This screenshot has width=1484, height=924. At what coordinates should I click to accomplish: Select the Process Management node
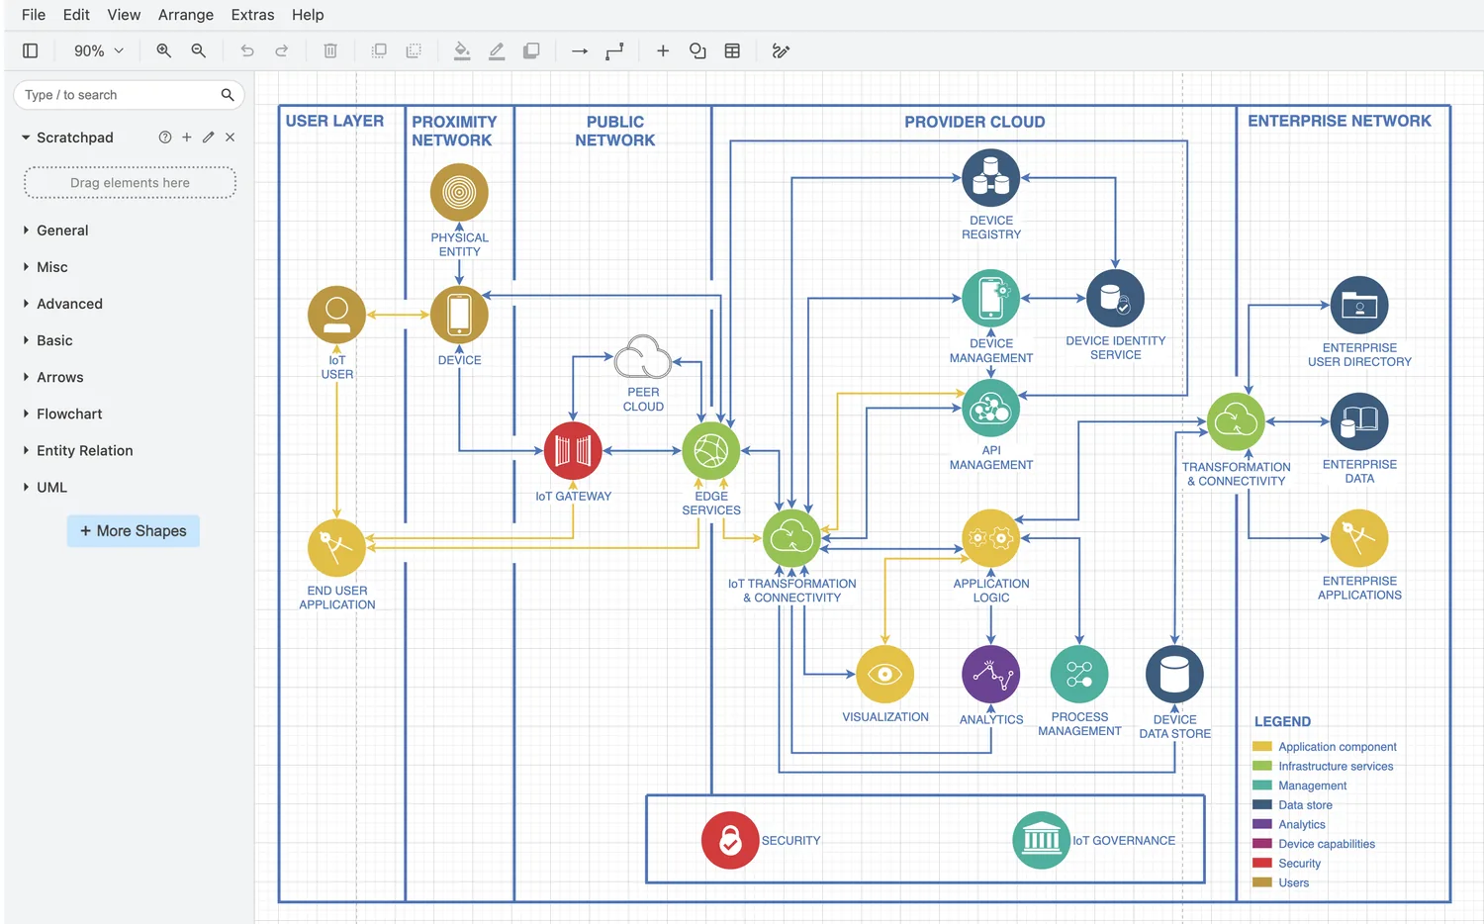click(x=1079, y=675)
